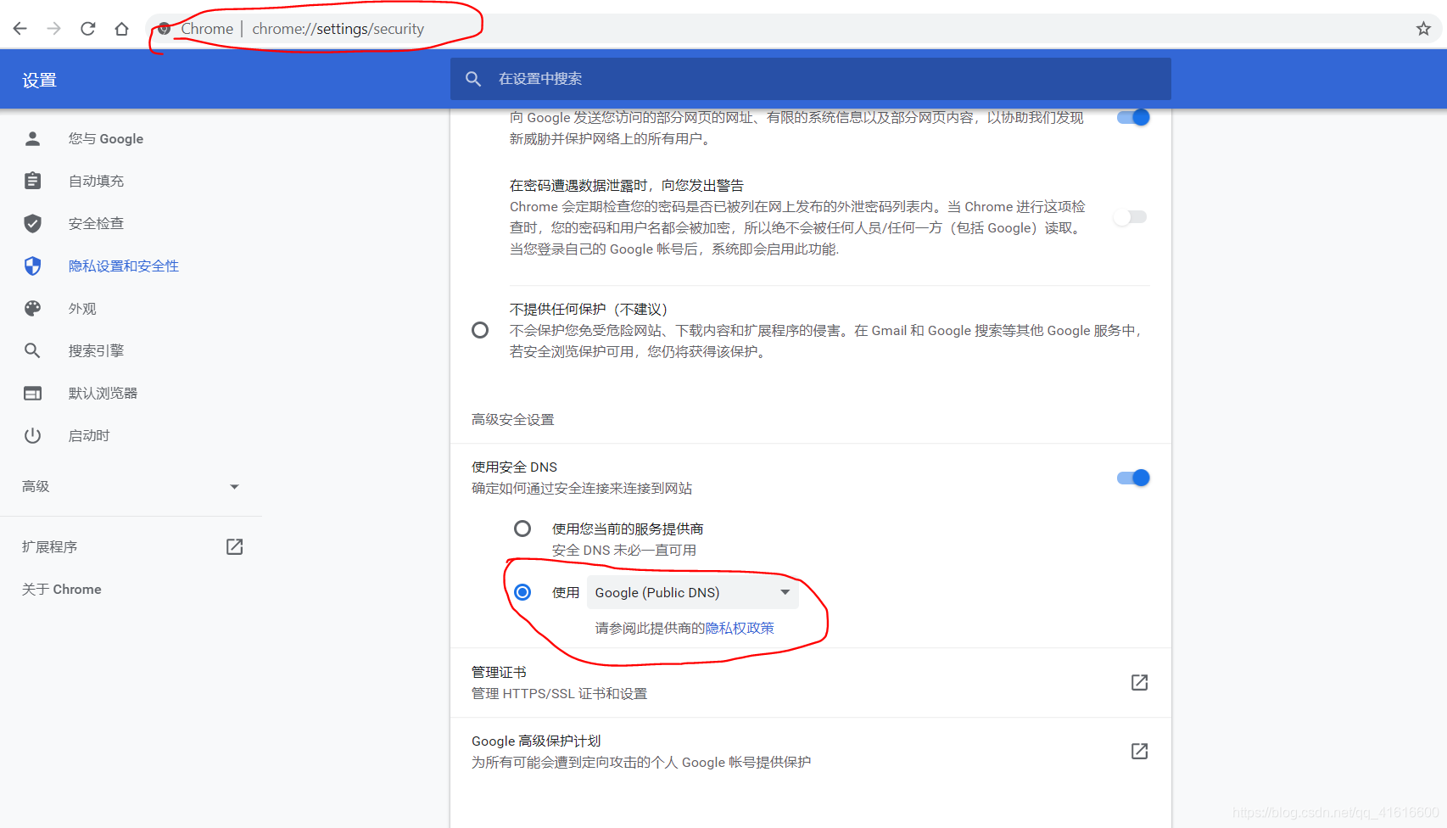This screenshot has height=828, width=1447.
Task: Select the custom DNS provider 使用 radio button
Action: [x=522, y=592]
